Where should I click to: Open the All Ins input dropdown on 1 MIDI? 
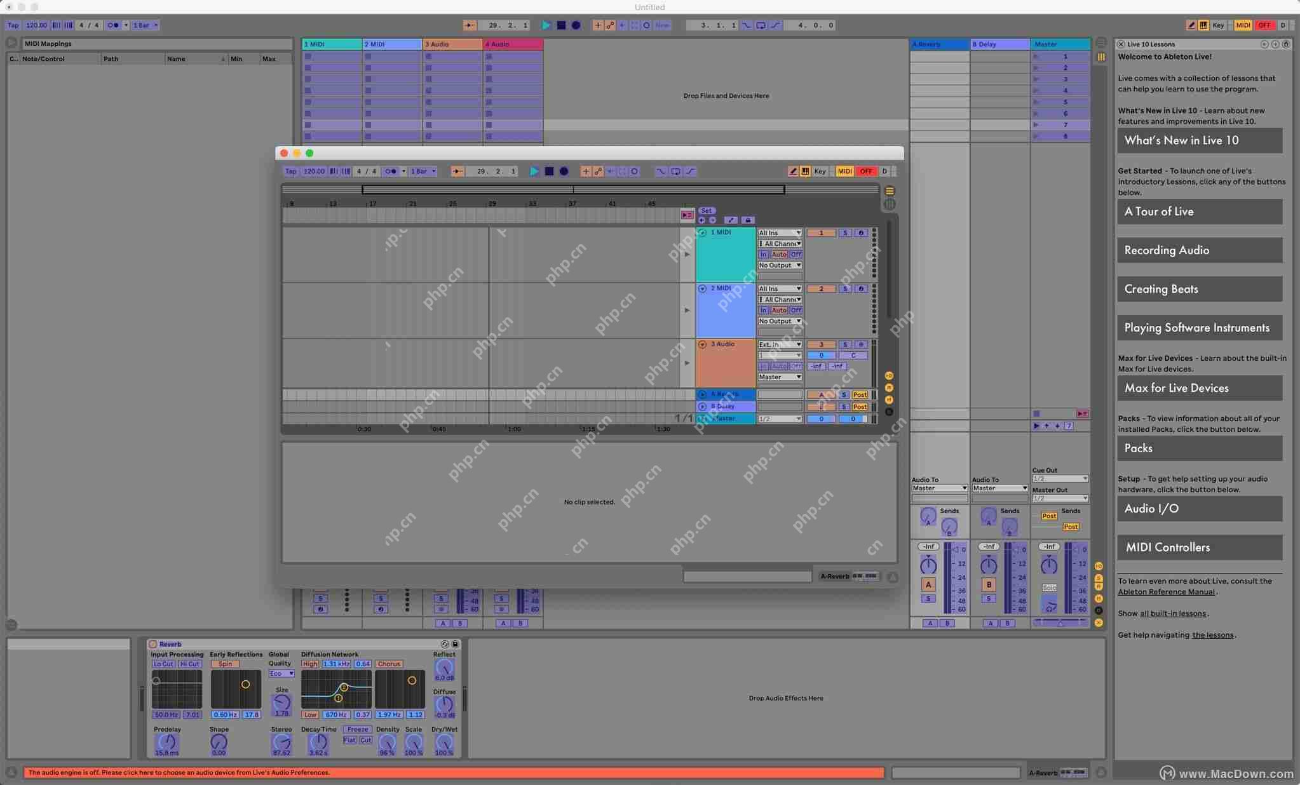tap(779, 232)
